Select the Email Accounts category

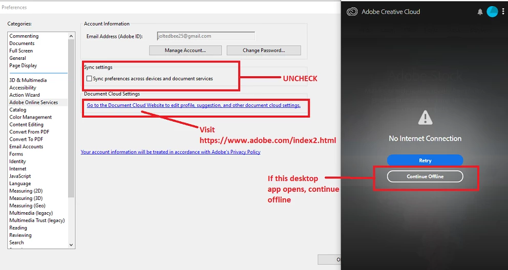(26, 147)
